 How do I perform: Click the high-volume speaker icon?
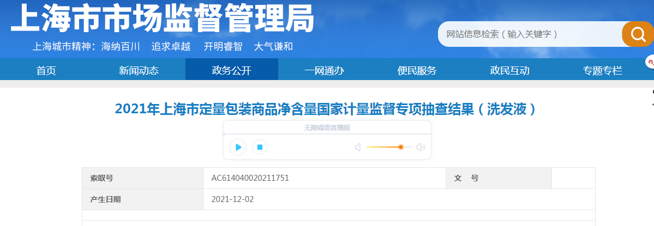click(x=421, y=147)
